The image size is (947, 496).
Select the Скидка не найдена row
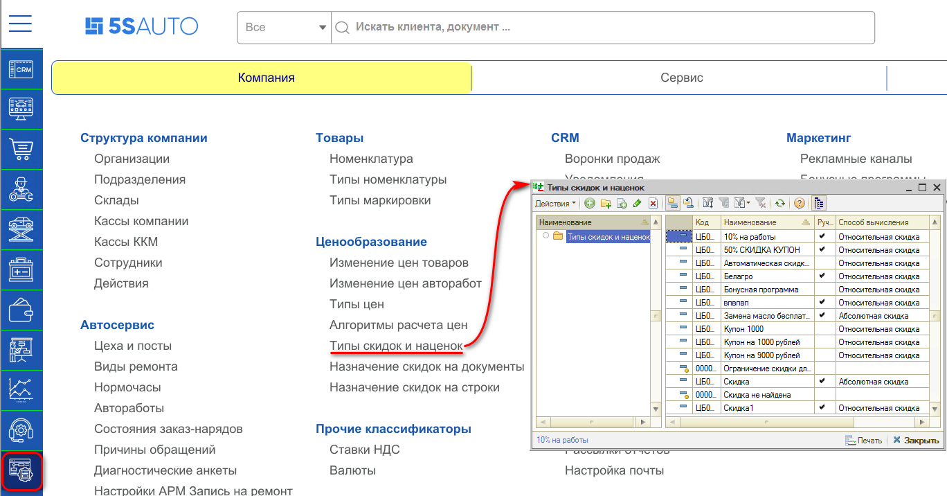click(x=796, y=394)
